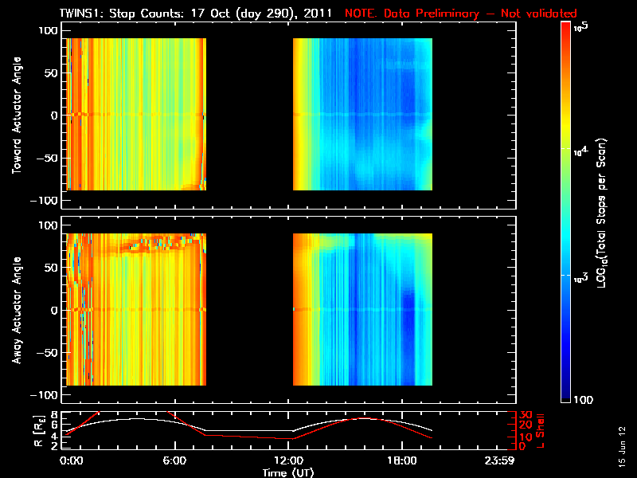
Task: Click the 'LOG10(Total Stops per Scan)' colorbar label
Action: pos(601,213)
